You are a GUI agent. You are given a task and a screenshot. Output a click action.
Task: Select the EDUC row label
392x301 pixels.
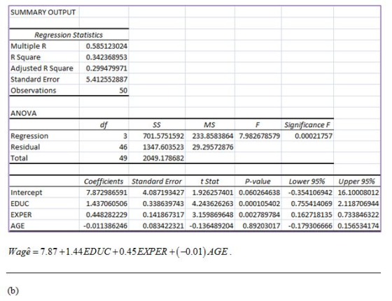coord(20,203)
